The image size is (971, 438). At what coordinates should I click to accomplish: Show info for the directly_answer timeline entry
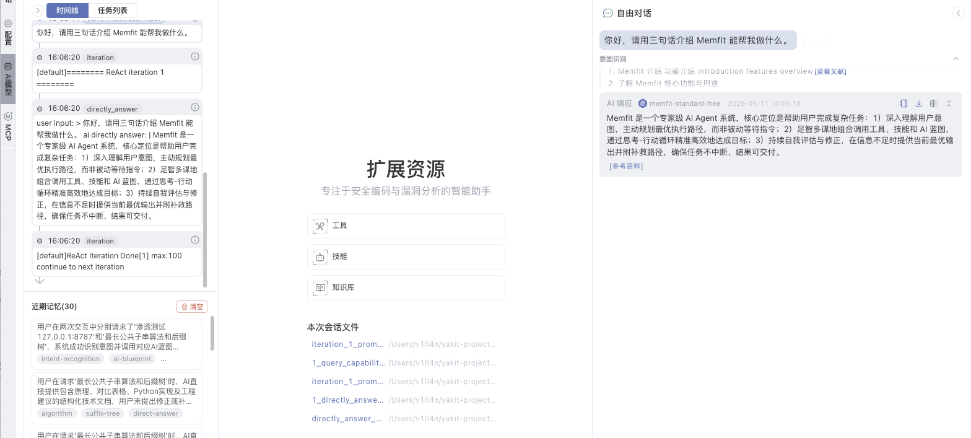tap(194, 107)
